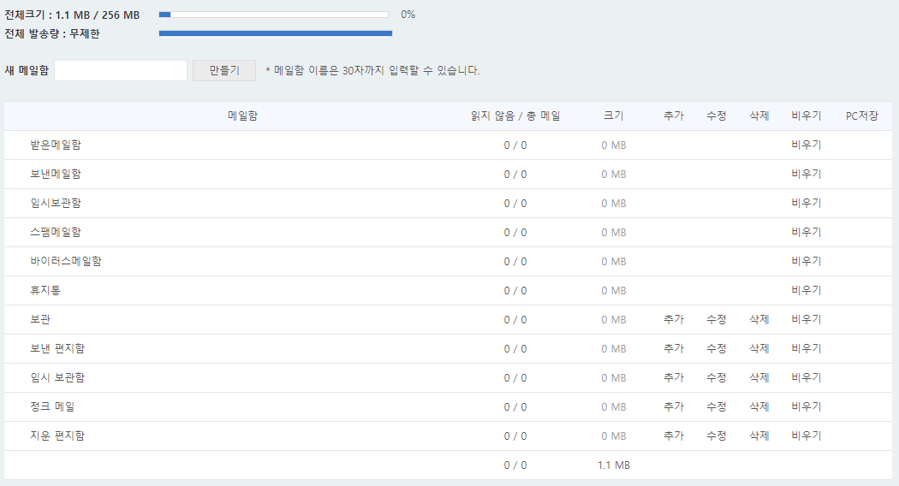Empty 보낸 편지함 with 비우기

point(807,348)
